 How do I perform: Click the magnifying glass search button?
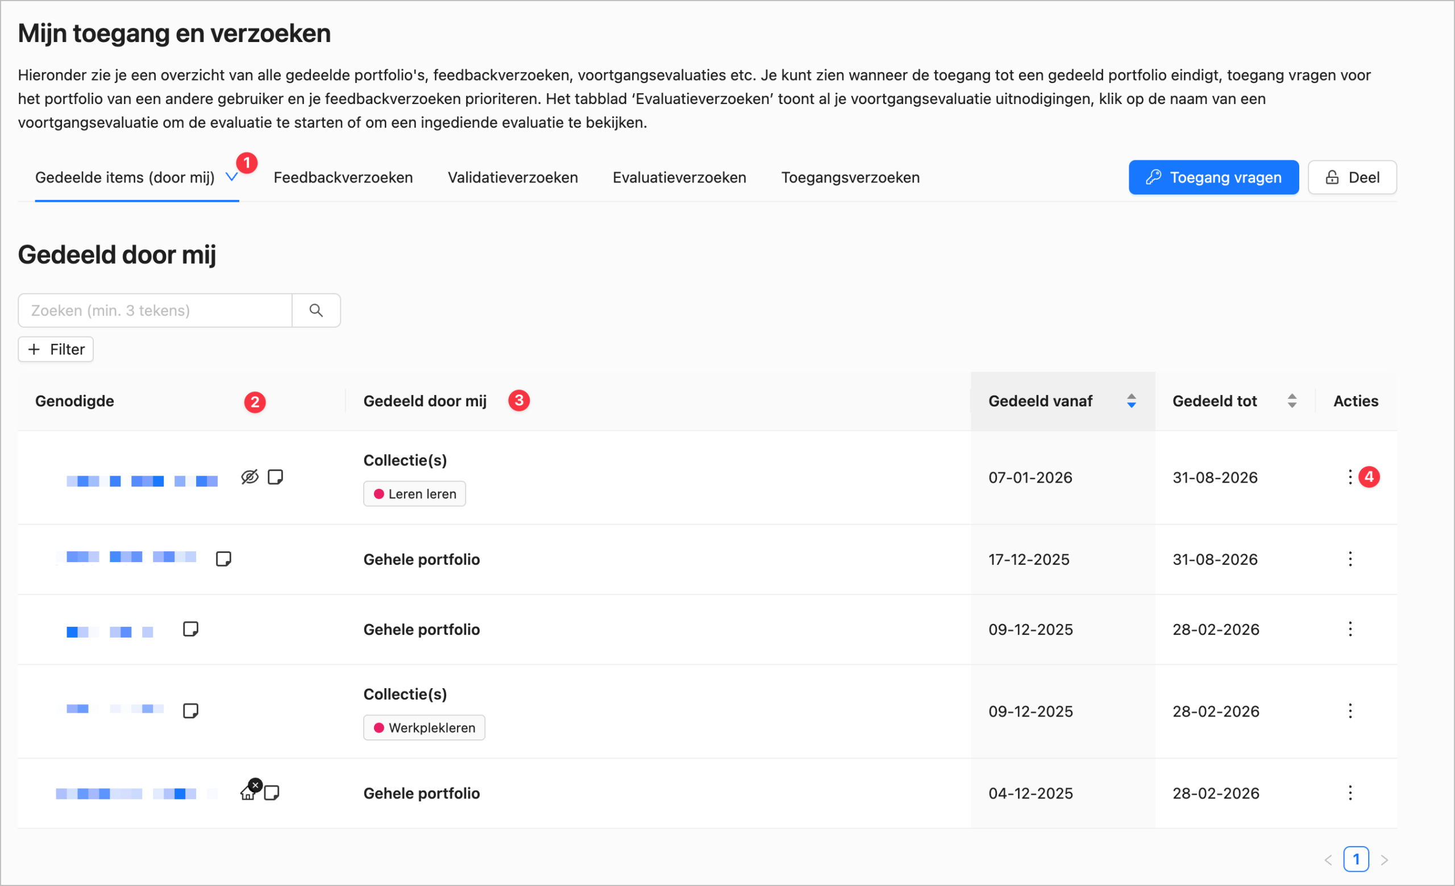click(x=316, y=310)
